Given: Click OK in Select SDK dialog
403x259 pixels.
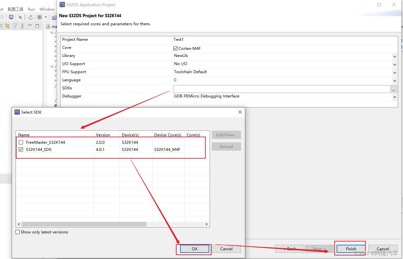Looking at the screenshot, I should coord(194,249).
